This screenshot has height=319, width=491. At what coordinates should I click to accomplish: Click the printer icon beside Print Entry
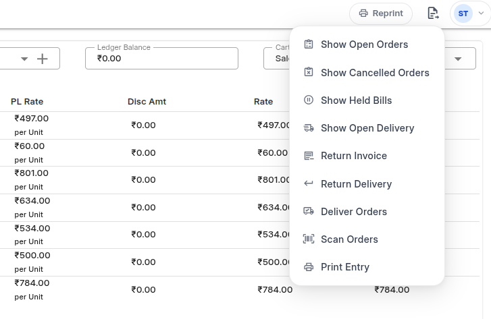(309, 267)
